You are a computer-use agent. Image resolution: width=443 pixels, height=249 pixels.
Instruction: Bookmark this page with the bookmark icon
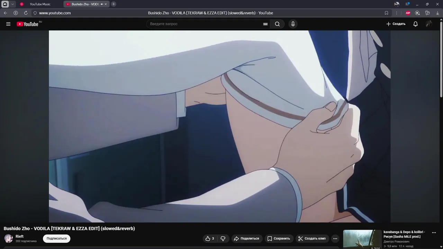click(387, 13)
